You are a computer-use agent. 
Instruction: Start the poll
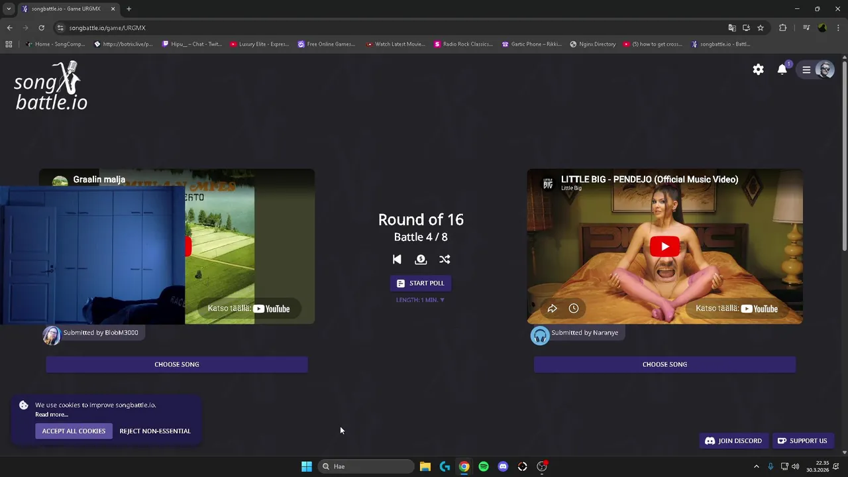(x=421, y=283)
